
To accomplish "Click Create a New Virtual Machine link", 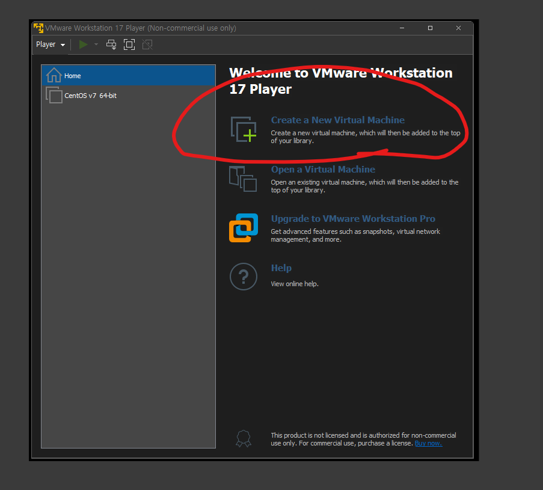I will [x=337, y=120].
